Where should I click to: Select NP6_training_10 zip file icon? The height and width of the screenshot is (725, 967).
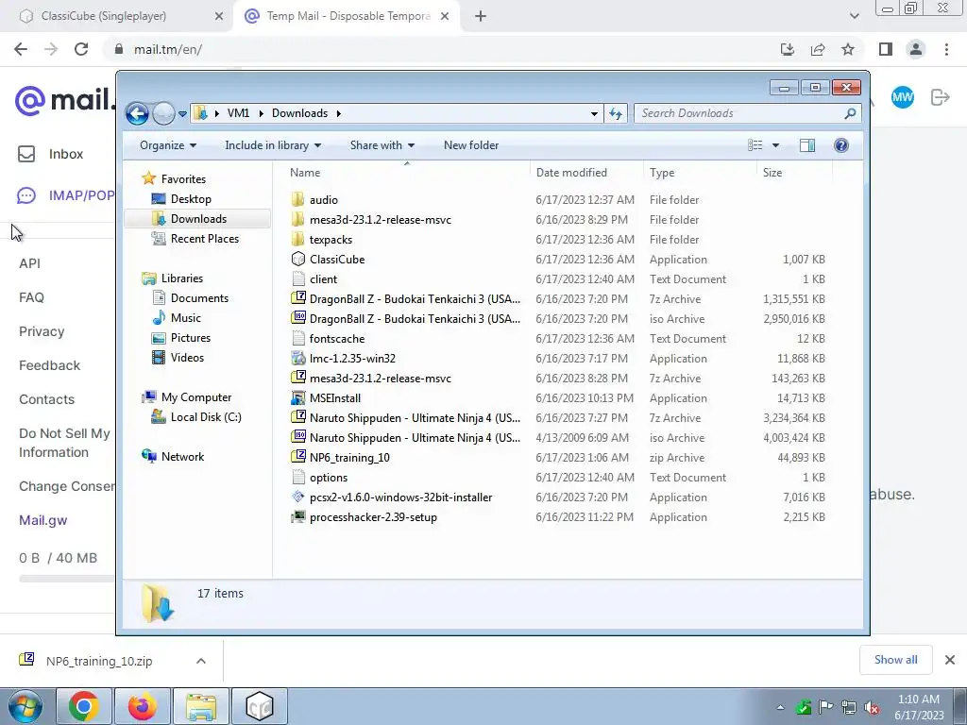coord(297,457)
